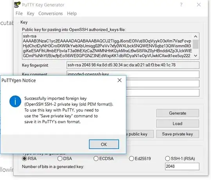This screenshot has height=180, width=211.
Task: Select the DSA key type
Action: click(x=60, y=158)
